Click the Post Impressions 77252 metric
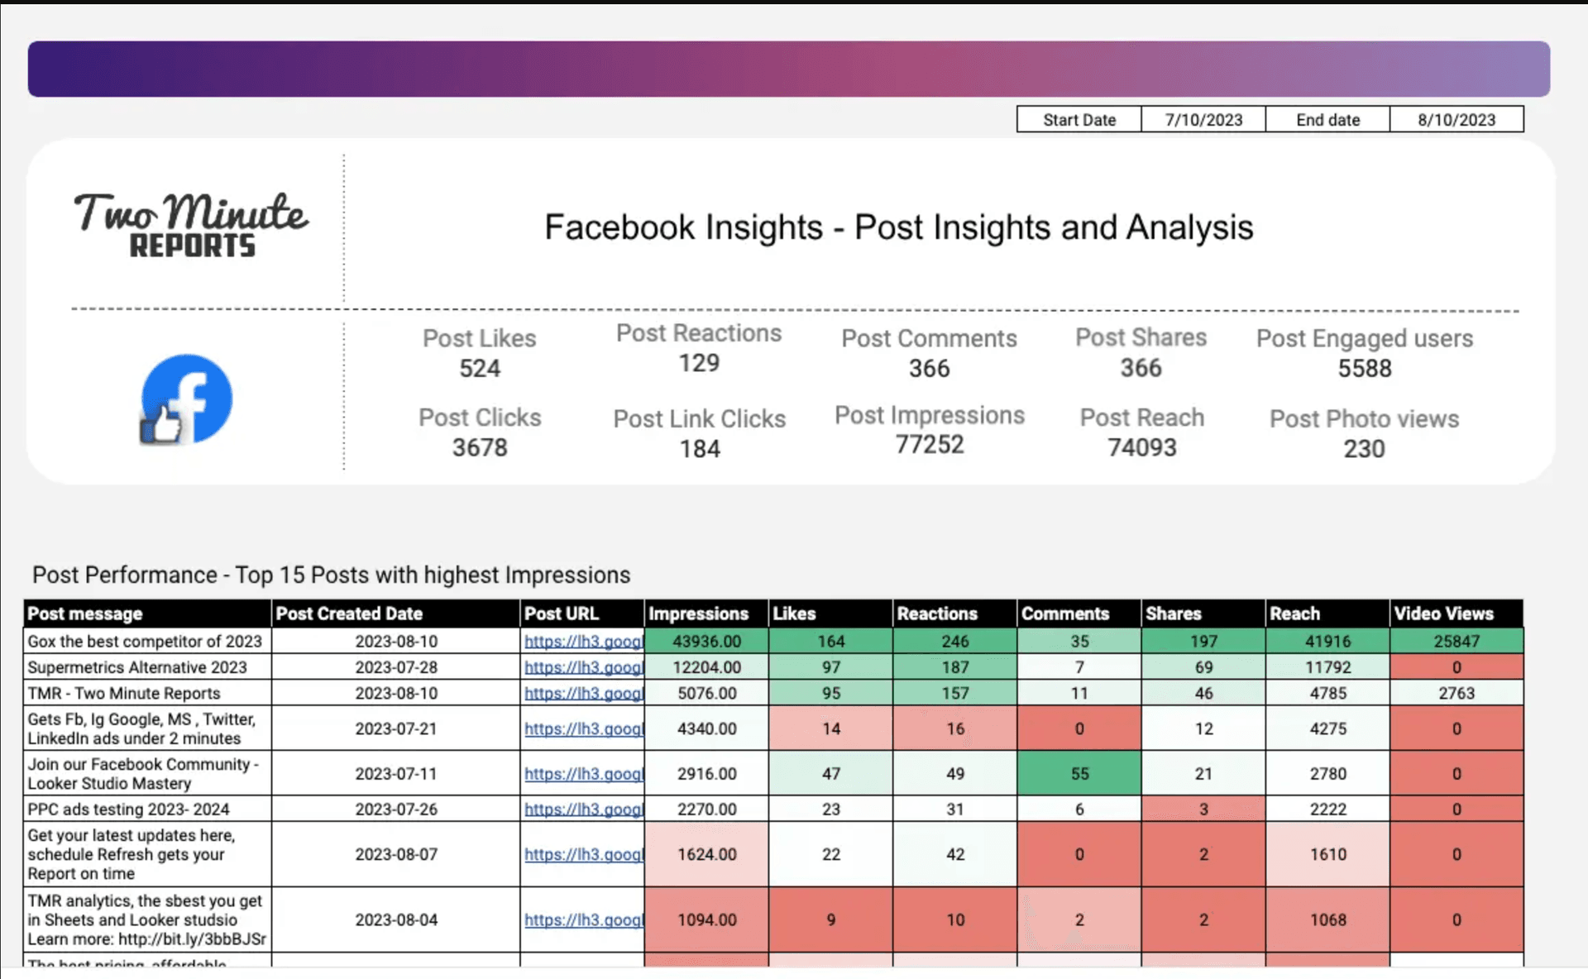 930,430
